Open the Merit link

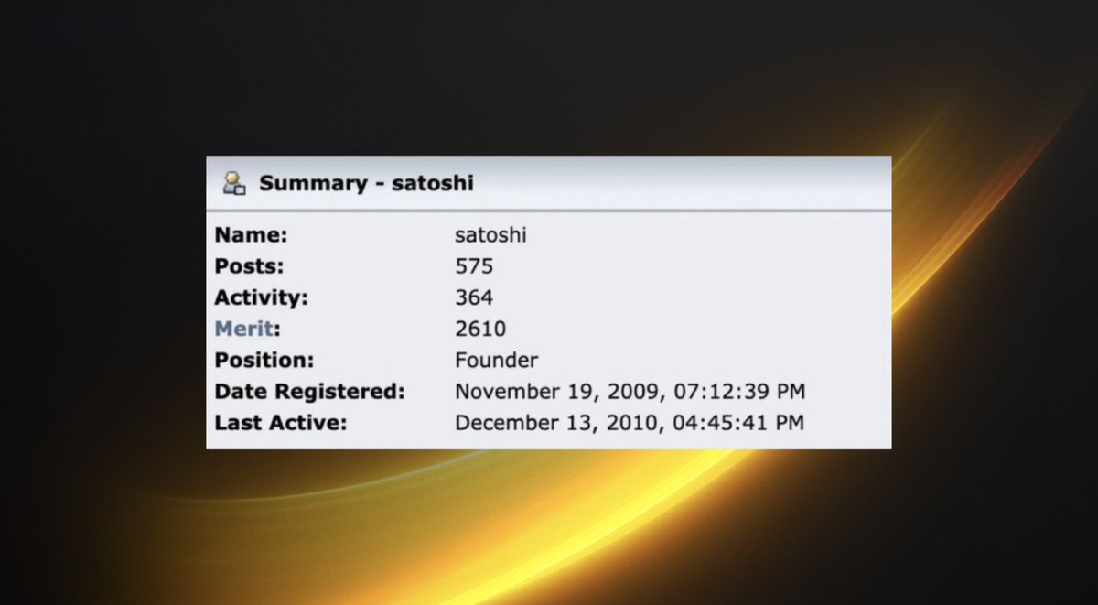tap(243, 329)
